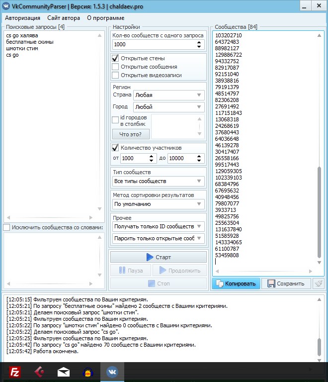The image size is (328, 382).
Task: Toggle the Количество участников checkbox
Action: tap(115, 148)
